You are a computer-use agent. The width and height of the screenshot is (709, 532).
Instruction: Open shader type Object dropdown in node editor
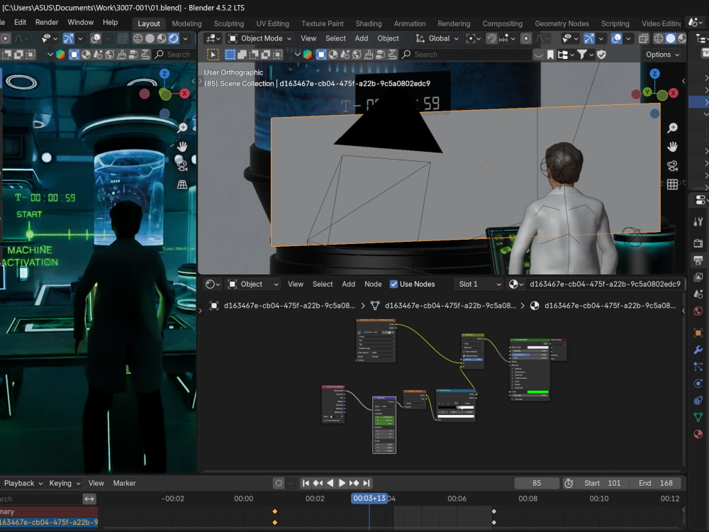(x=253, y=284)
